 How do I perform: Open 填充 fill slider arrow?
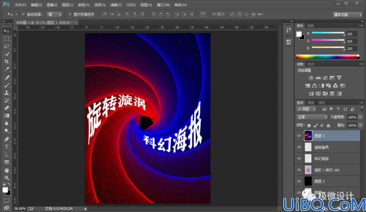click(x=361, y=126)
